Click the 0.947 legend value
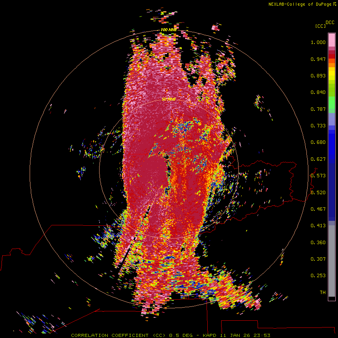Viewport: 338px width, 338px height. [318, 59]
